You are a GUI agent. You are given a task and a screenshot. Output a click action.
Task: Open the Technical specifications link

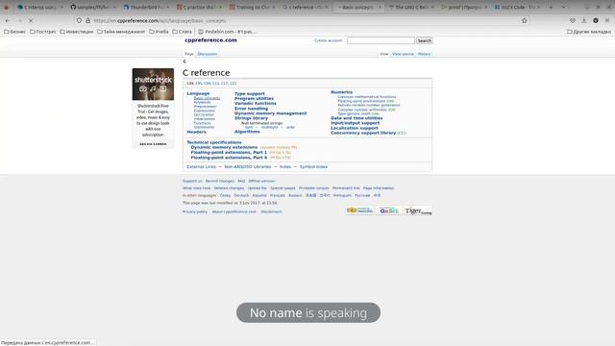[213, 142]
